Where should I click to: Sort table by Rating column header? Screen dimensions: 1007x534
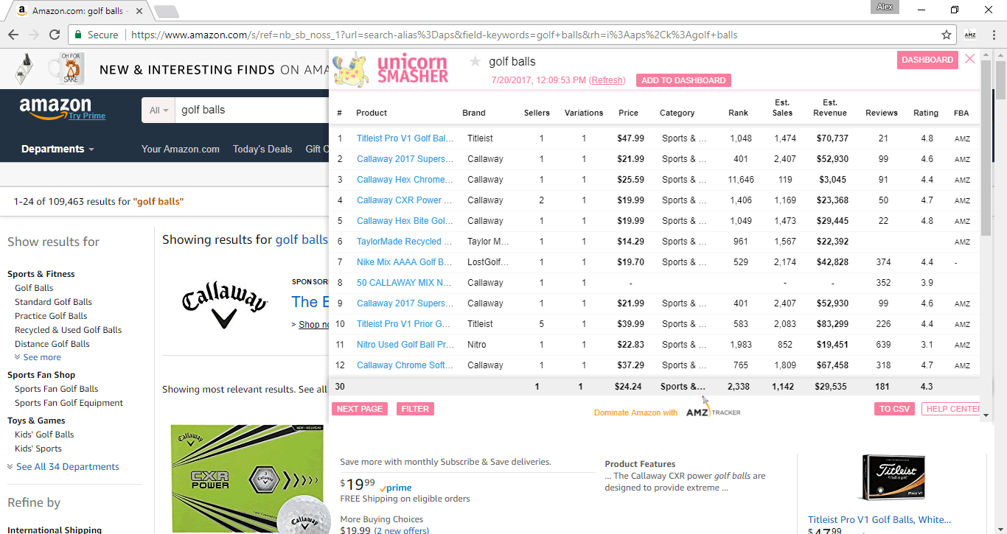(x=926, y=113)
